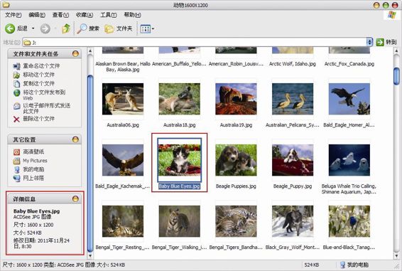Click the My Computer icon in other places

point(16,169)
